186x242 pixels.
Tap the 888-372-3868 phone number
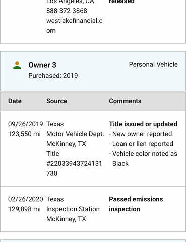[x=67, y=11]
